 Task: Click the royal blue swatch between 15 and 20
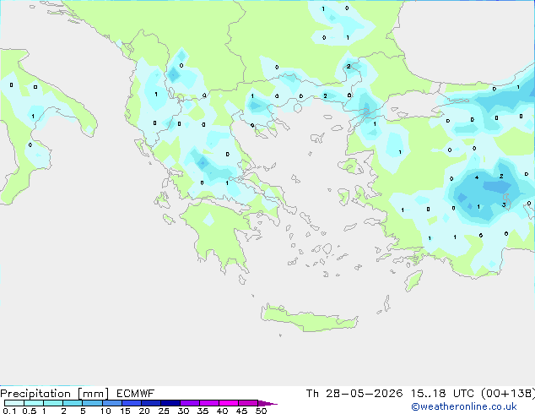(x=132, y=403)
